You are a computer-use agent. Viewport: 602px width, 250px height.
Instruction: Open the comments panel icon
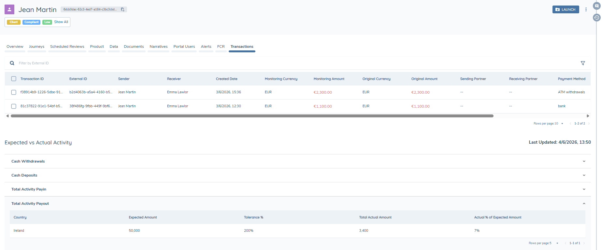click(x=597, y=6)
